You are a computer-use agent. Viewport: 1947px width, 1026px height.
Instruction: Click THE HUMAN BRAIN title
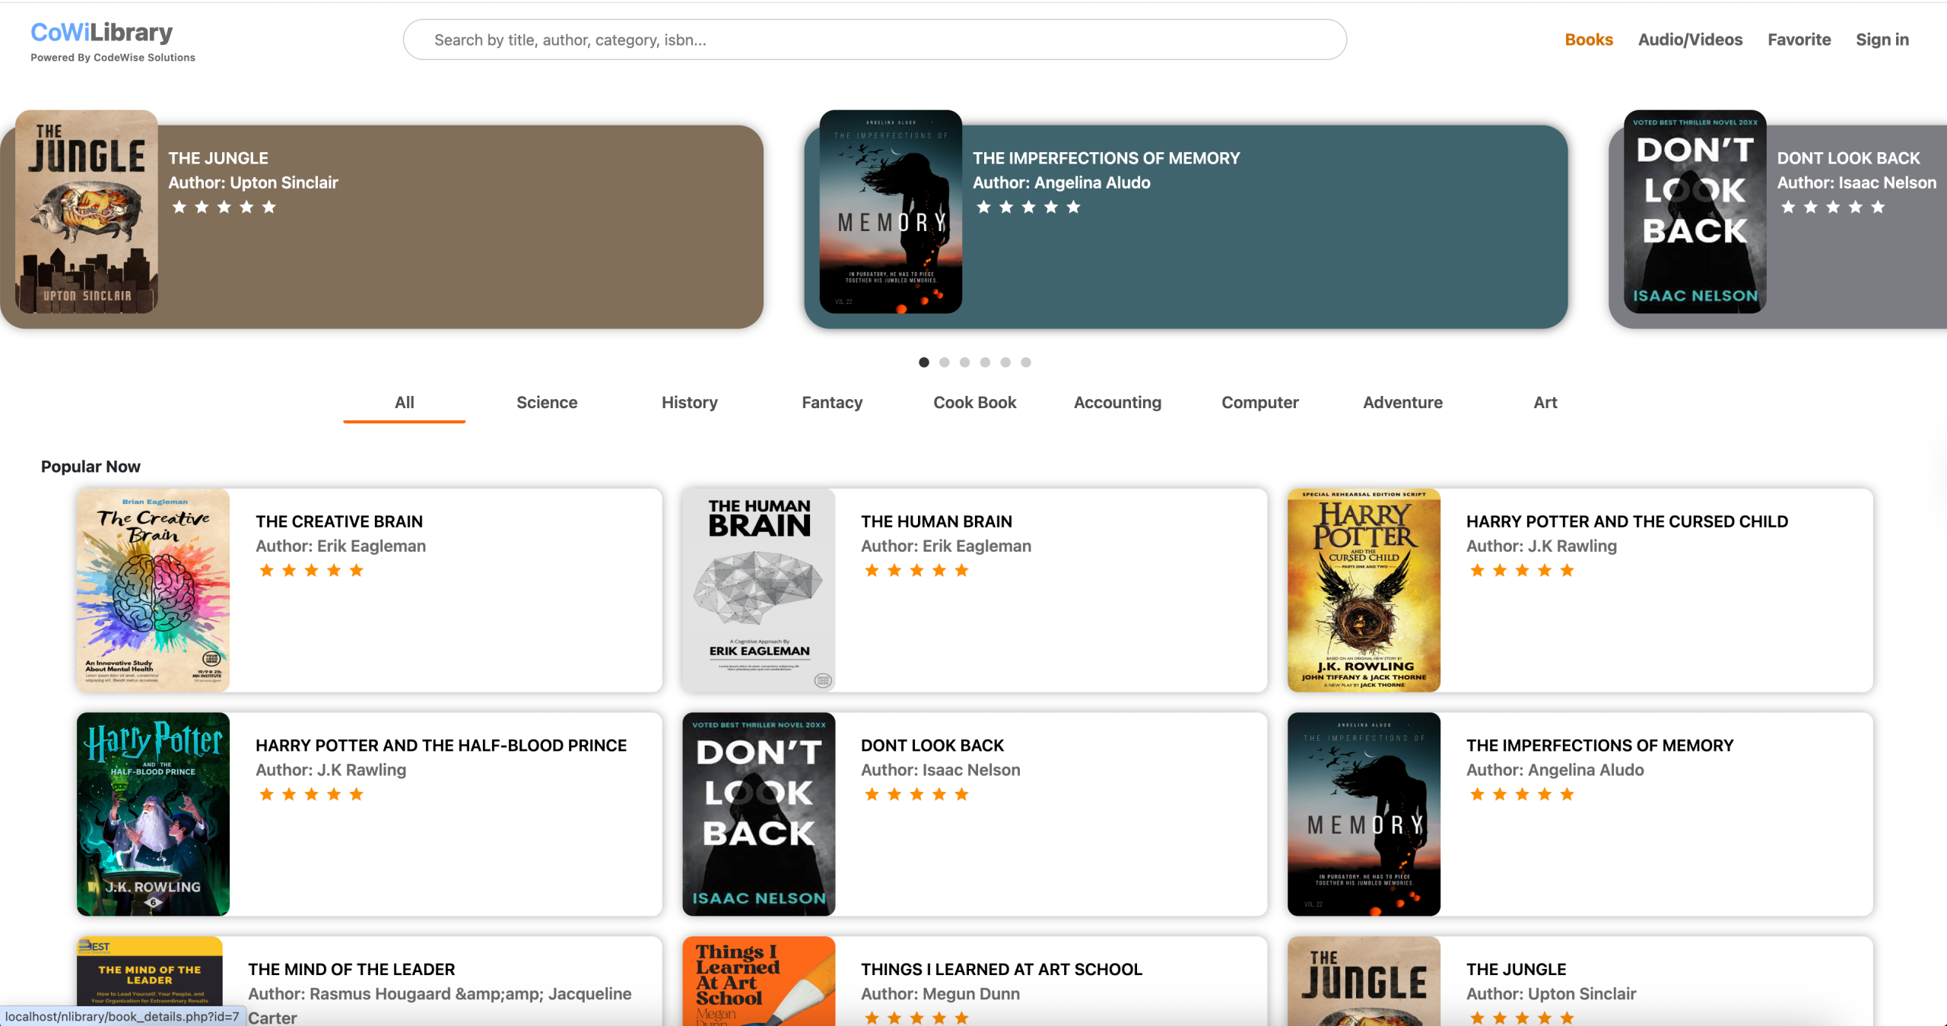pos(936,521)
